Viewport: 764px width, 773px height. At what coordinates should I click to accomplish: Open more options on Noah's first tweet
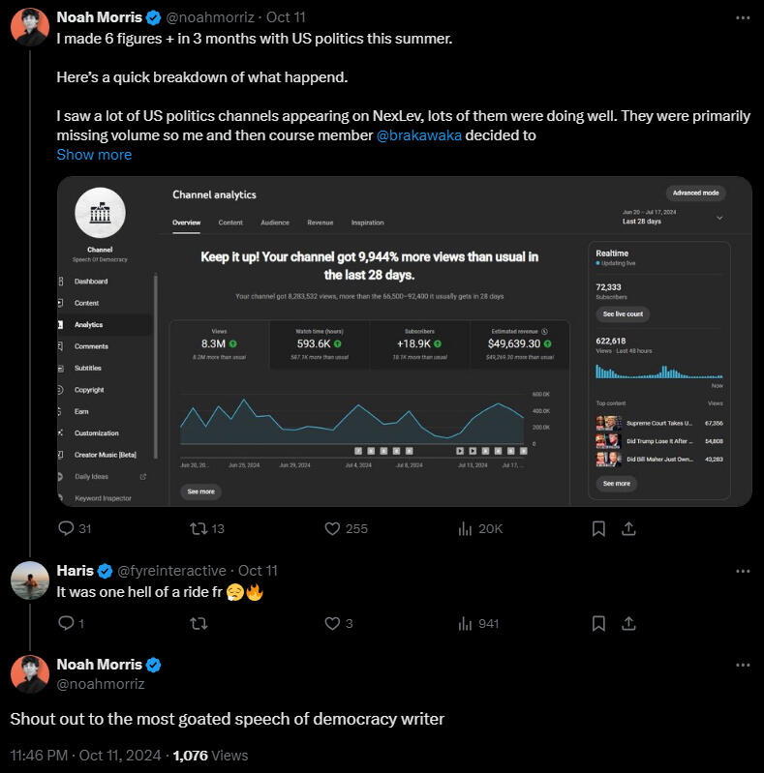743,17
